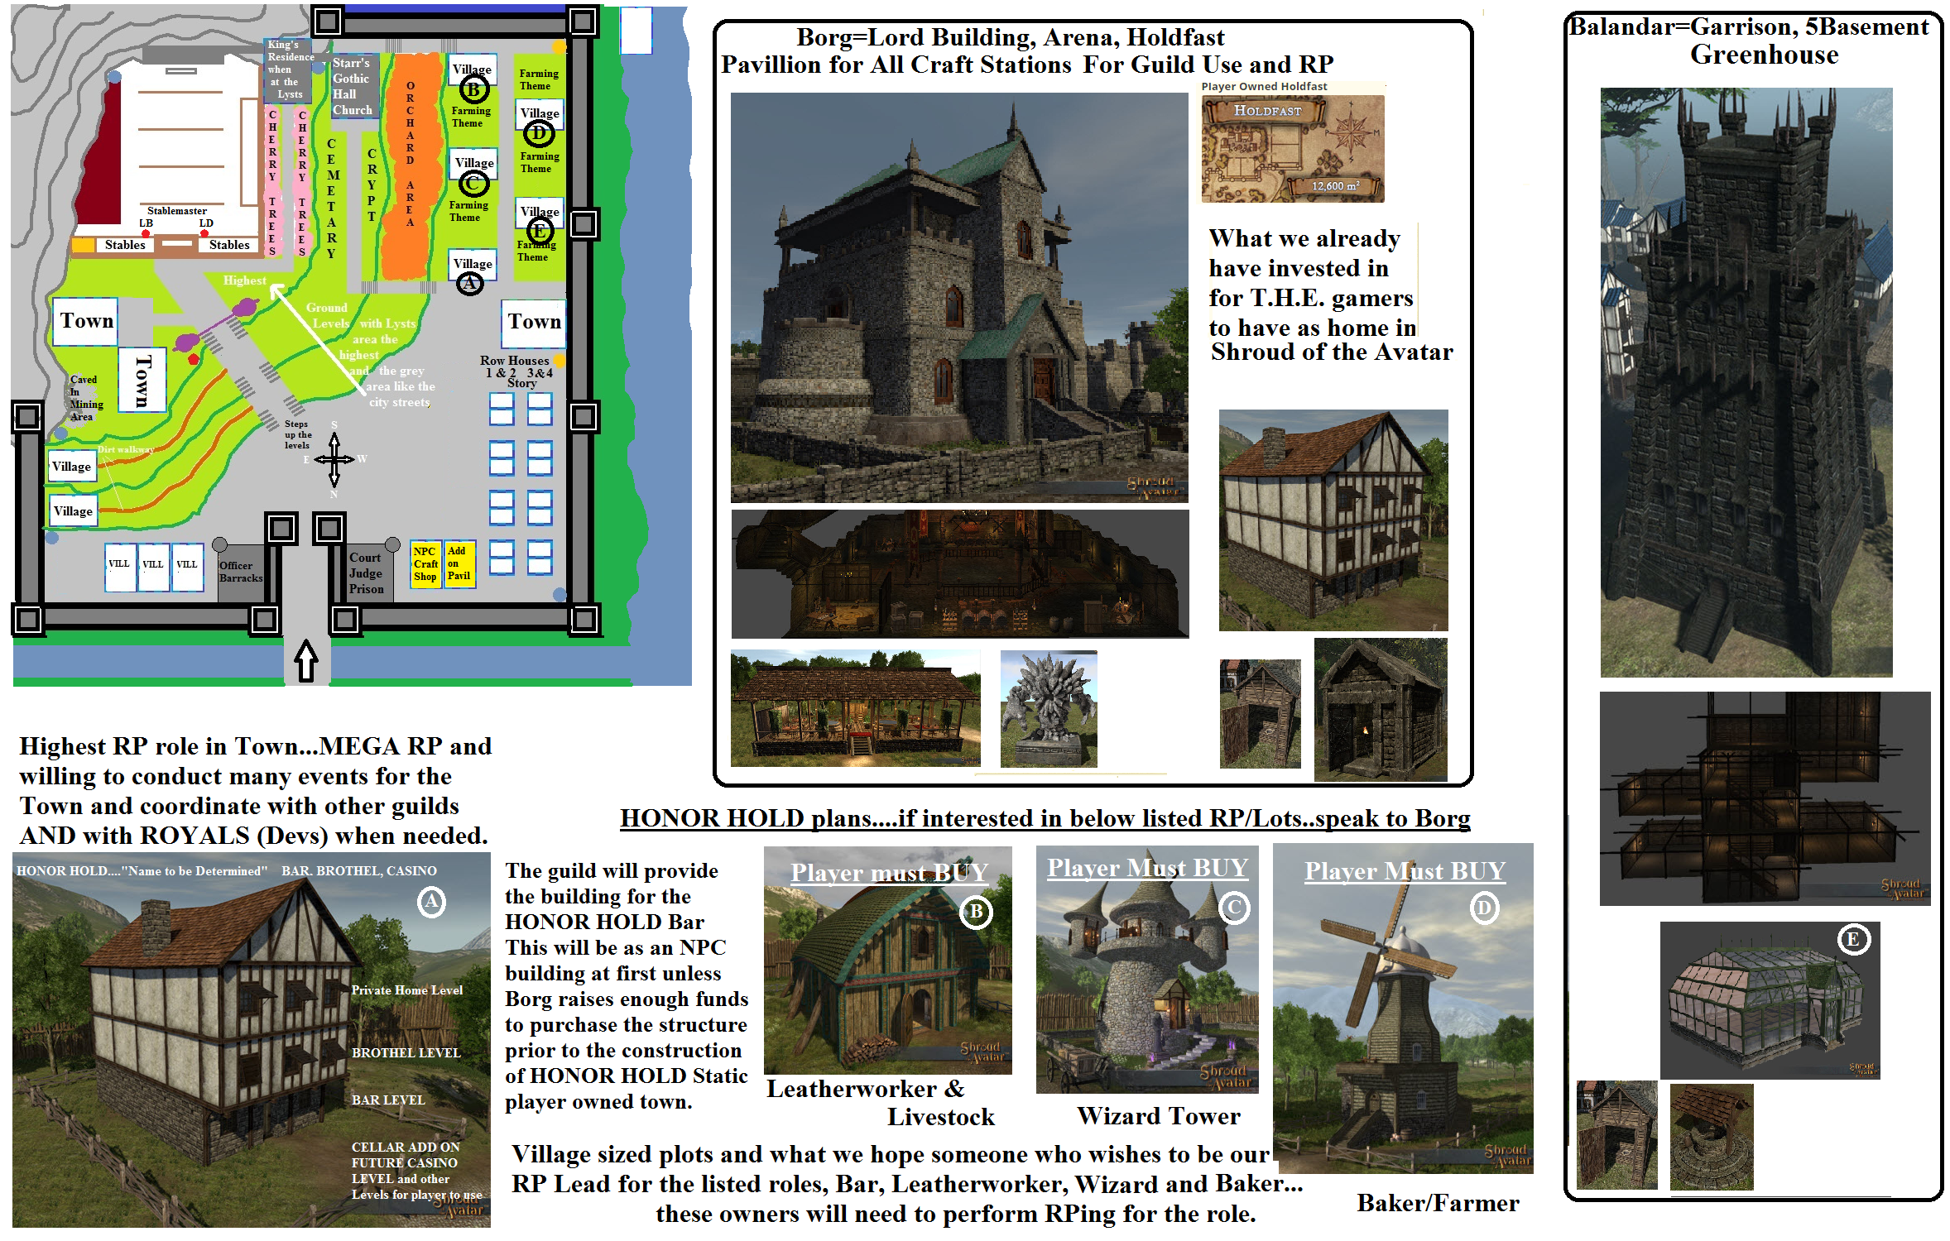The image size is (1950, 1241).
Task: Click the Private Home Level label
Action: (406, 989)
